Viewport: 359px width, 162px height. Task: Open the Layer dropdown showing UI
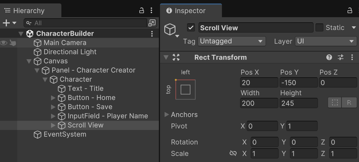[x=326, y=41]
